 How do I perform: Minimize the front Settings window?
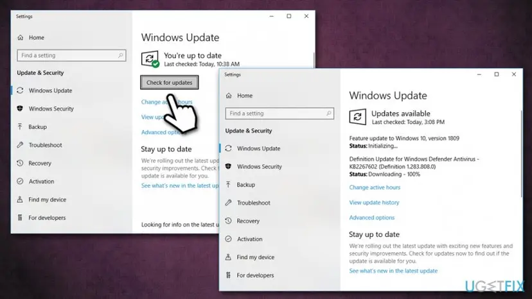[x=479, y=74]
